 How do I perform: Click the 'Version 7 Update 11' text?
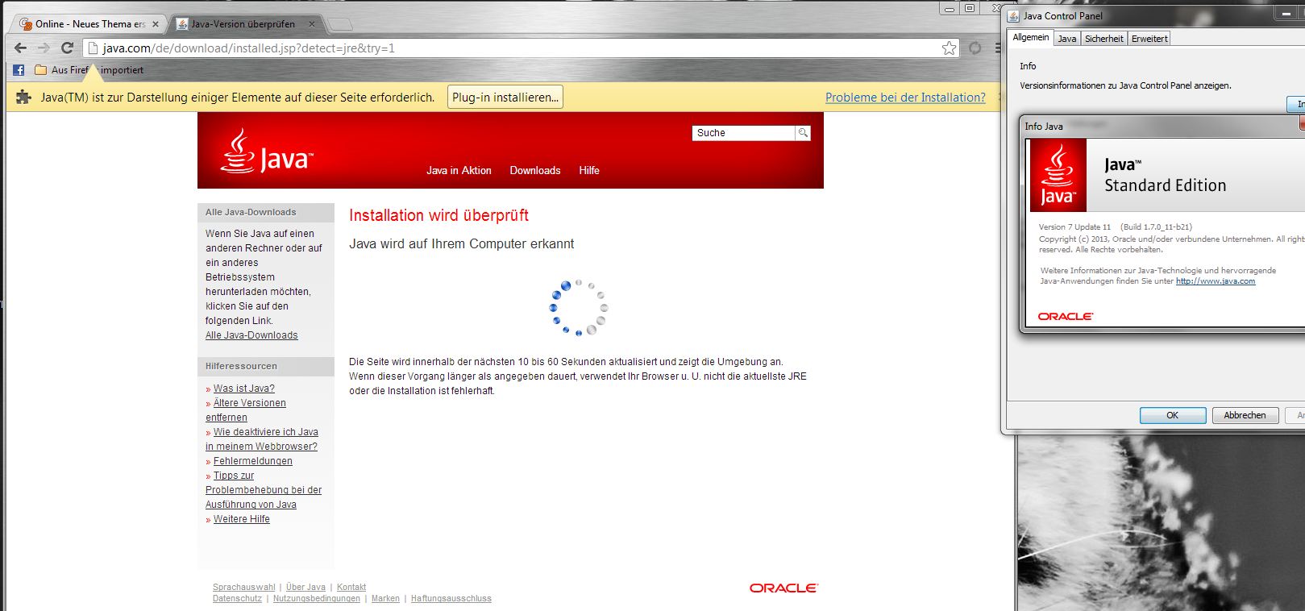1074,227
